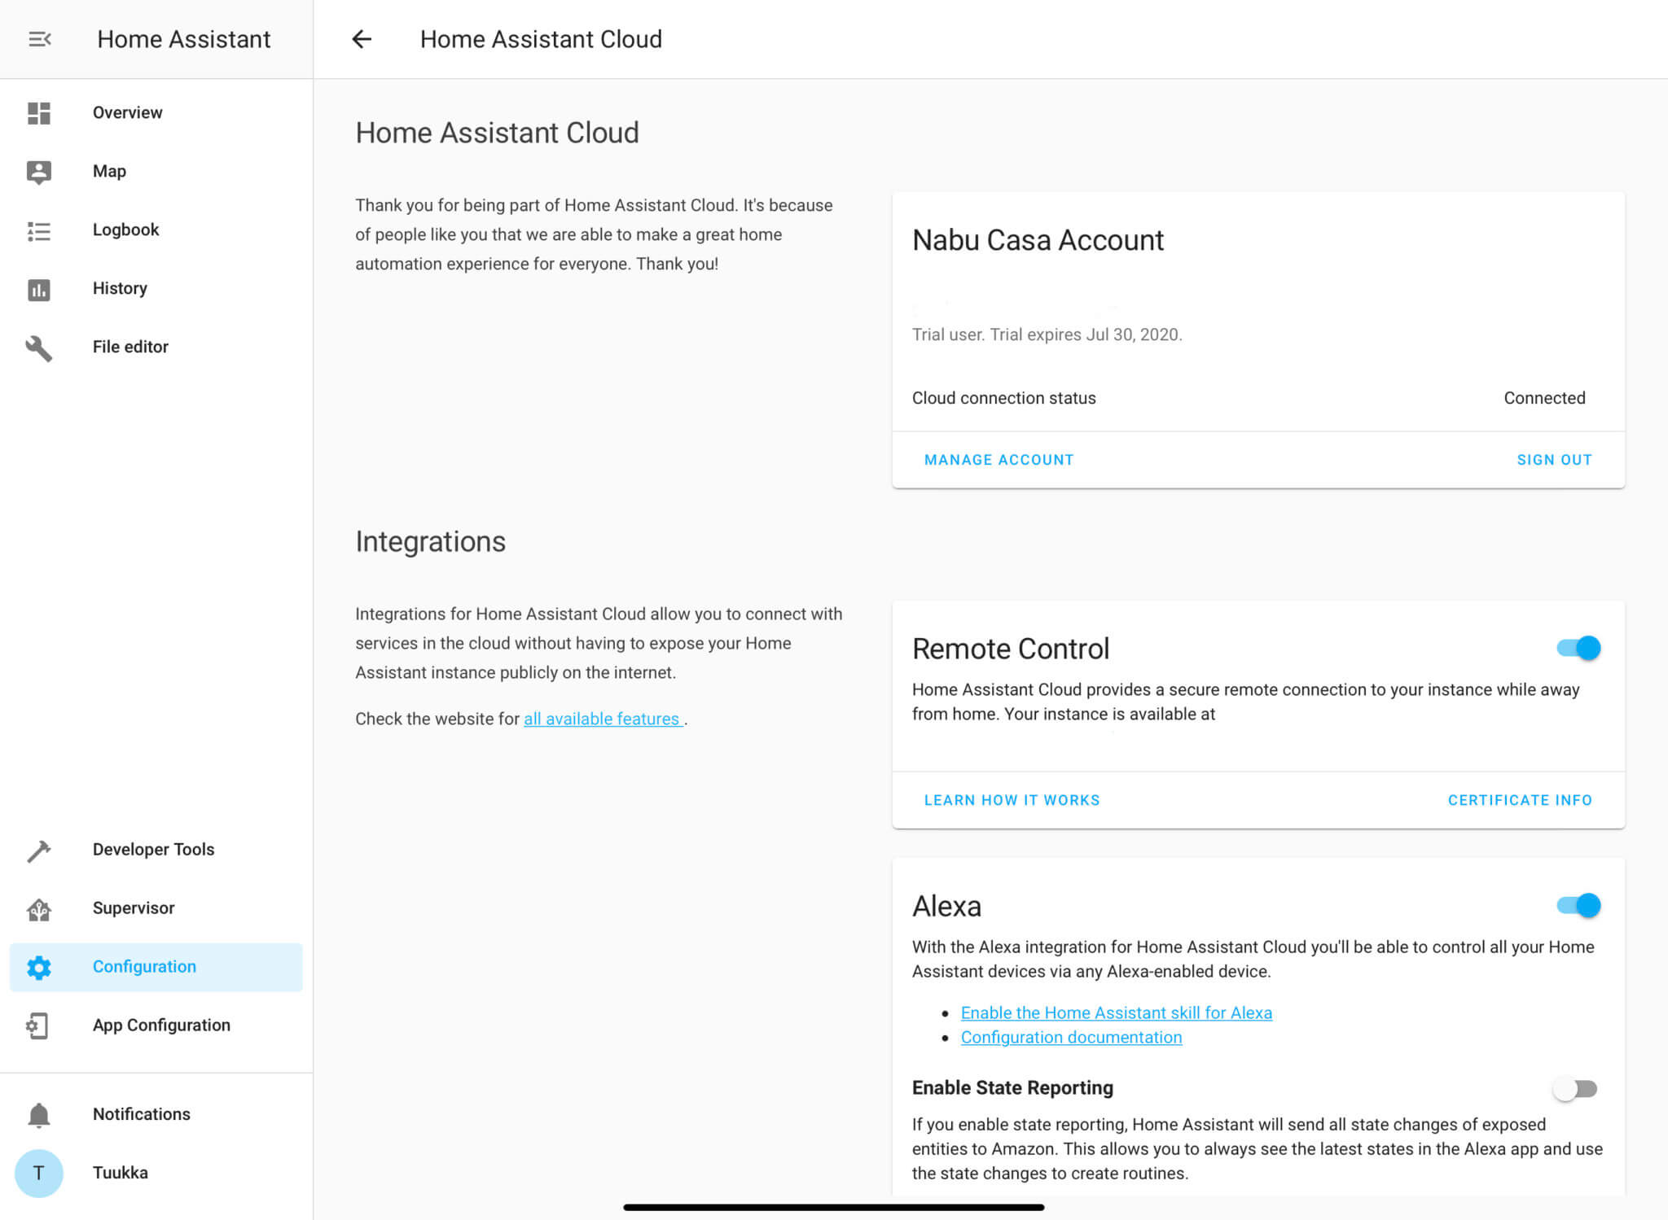The image size is (1668, 1220).
Task: Click SIGN OUT of Nabu Casa
Action: coord(1554,460)
